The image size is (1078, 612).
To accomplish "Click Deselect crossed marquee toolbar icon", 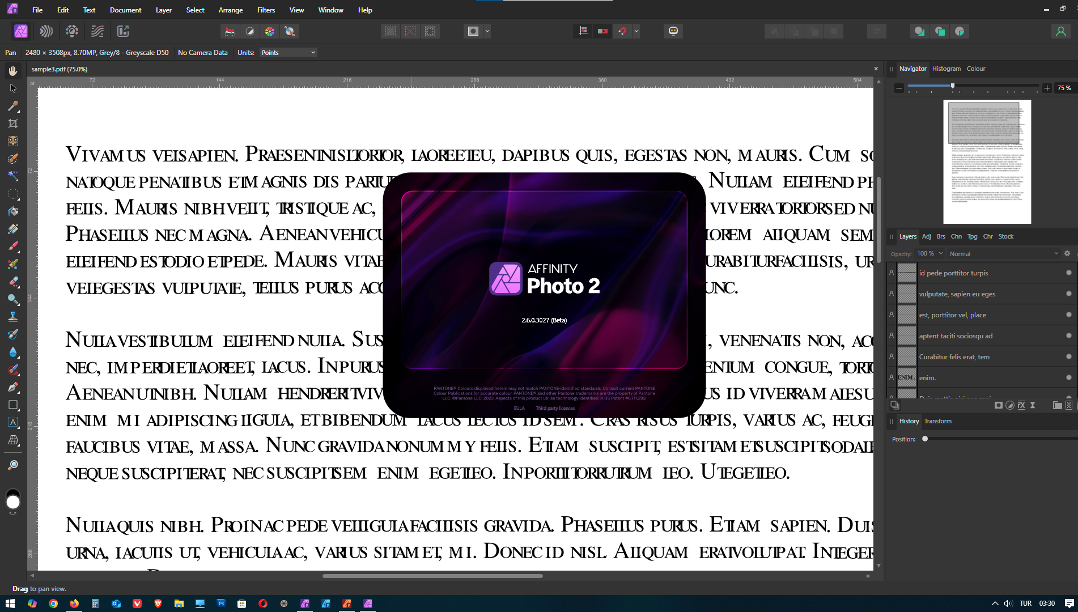I will 410,31.
